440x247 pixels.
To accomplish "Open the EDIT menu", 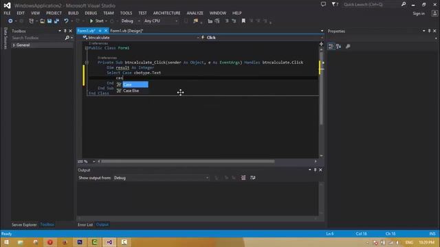I will (x=21, y=13).
